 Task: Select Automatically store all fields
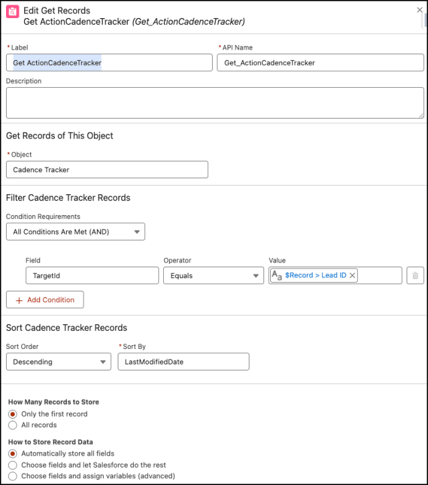pos(13,454)
